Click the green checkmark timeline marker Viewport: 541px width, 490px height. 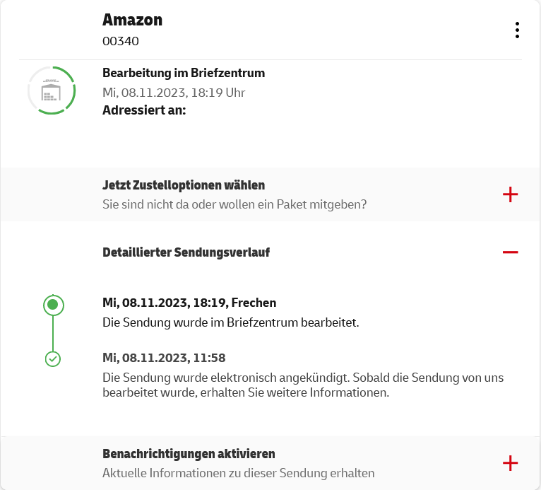(x=53, y=359)
